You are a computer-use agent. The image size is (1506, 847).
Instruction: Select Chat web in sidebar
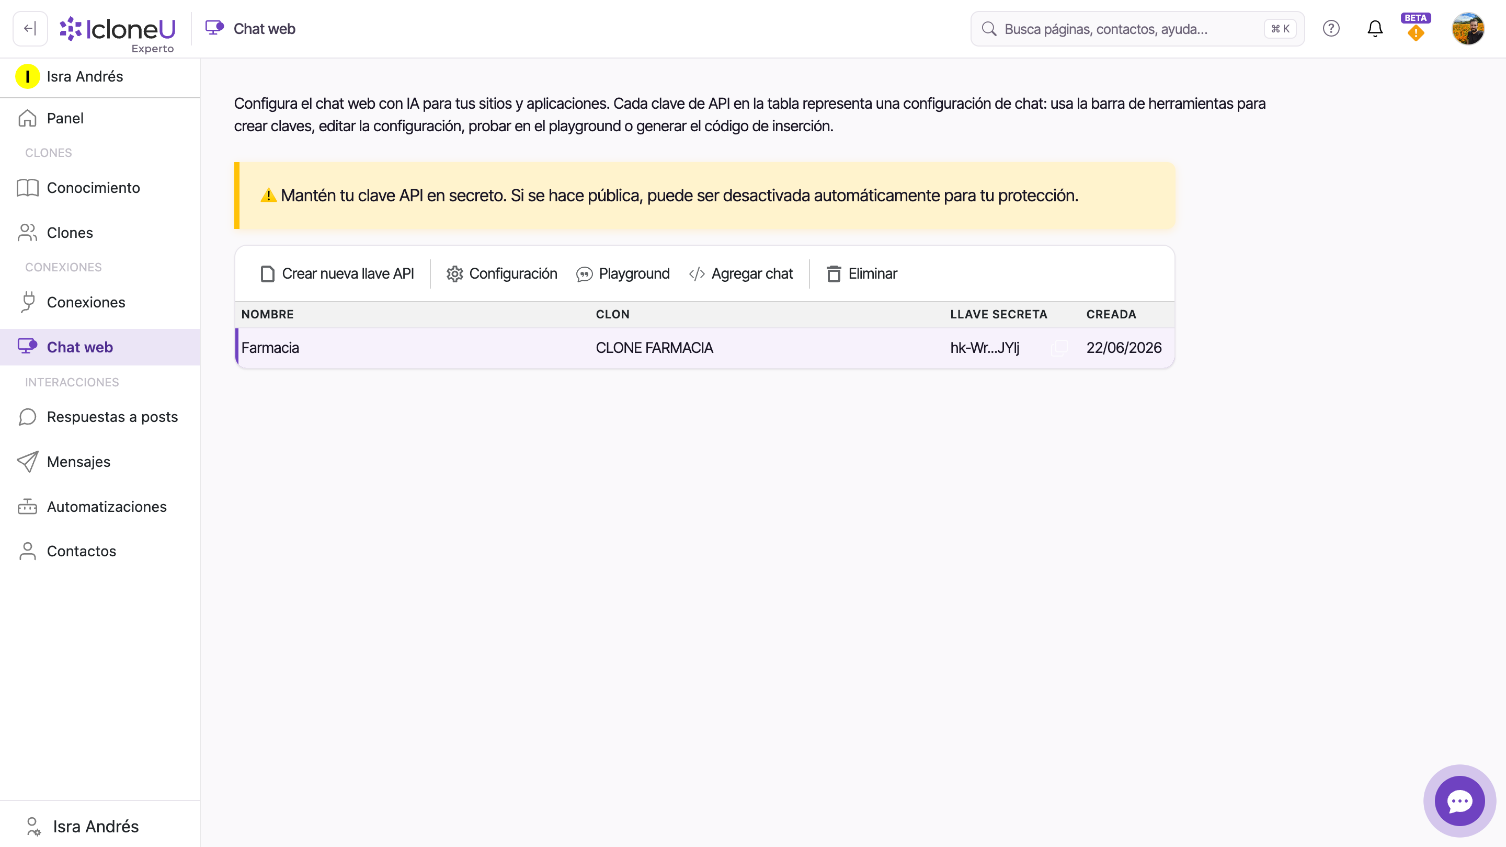[x=100, y=347]
